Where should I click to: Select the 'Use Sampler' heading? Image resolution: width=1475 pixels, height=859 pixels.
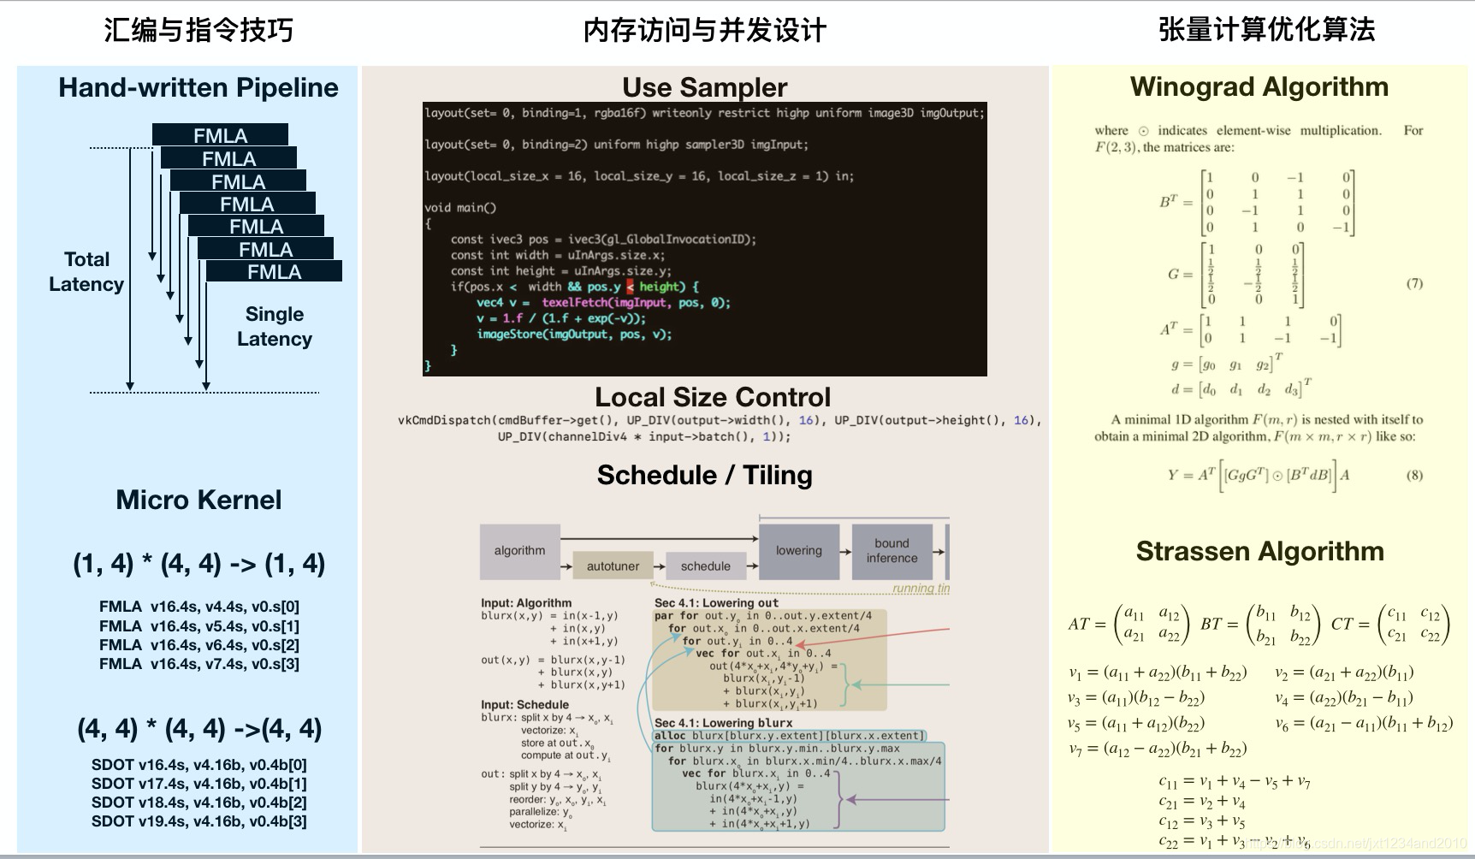tap(704, 87)
